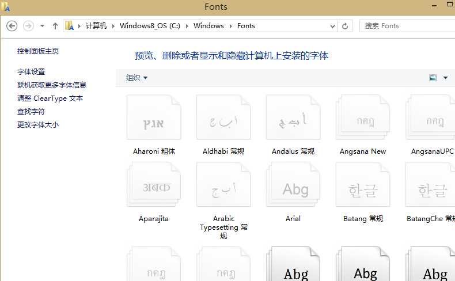This screenshot has width=455, height=281.
Task: Select the Aharoni 粗体 font icon
Action: click(x=154, y=117)
